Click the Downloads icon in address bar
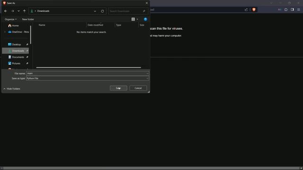This screenshot has height=170, width=303. 32,11
